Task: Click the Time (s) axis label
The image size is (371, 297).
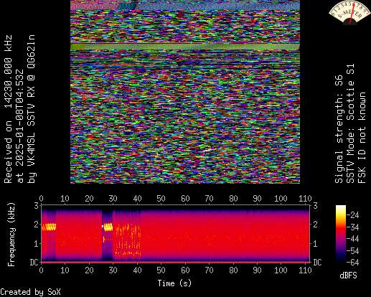Action: point(174,283)
